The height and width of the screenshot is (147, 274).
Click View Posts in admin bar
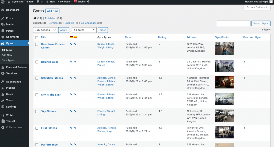tap(64, 2)
